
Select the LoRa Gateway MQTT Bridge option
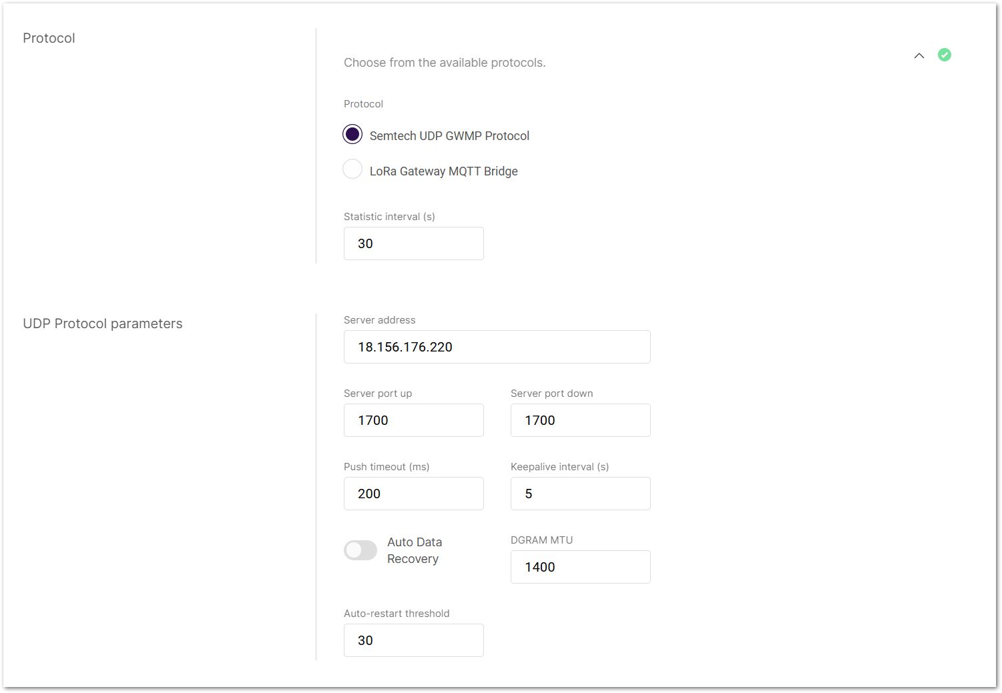click(x=352, y=169)
